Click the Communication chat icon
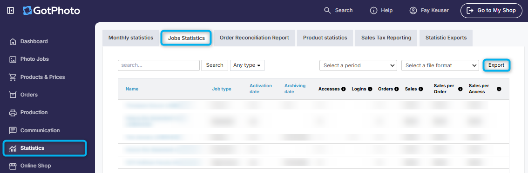The image size is (528, 173). click(13, 130)
